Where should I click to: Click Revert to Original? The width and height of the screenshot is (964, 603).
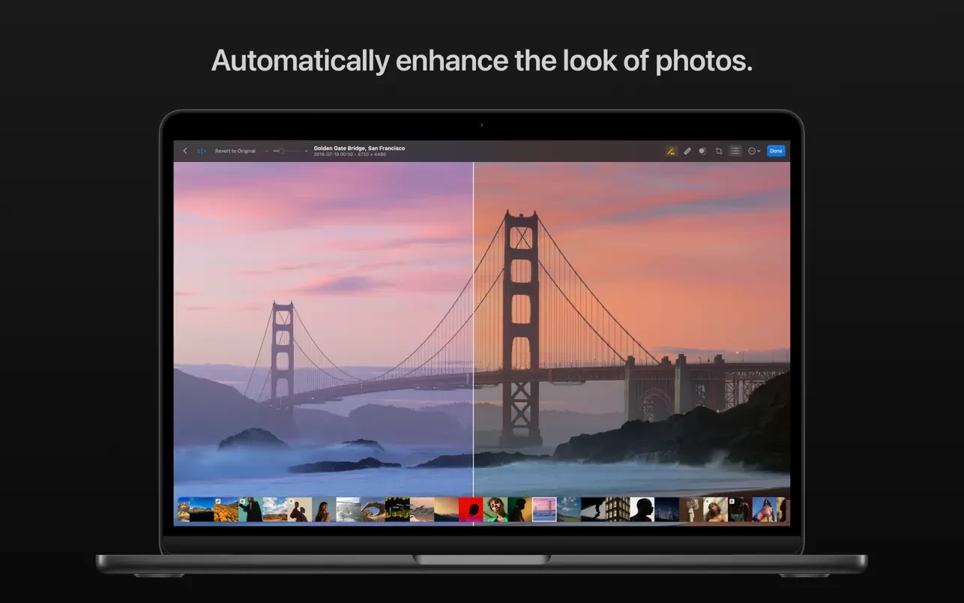tap(235, 151)
